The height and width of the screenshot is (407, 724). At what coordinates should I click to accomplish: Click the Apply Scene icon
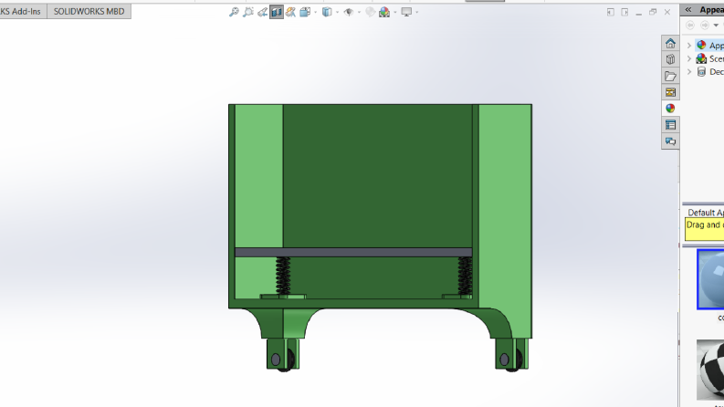(x=384, y=12)
